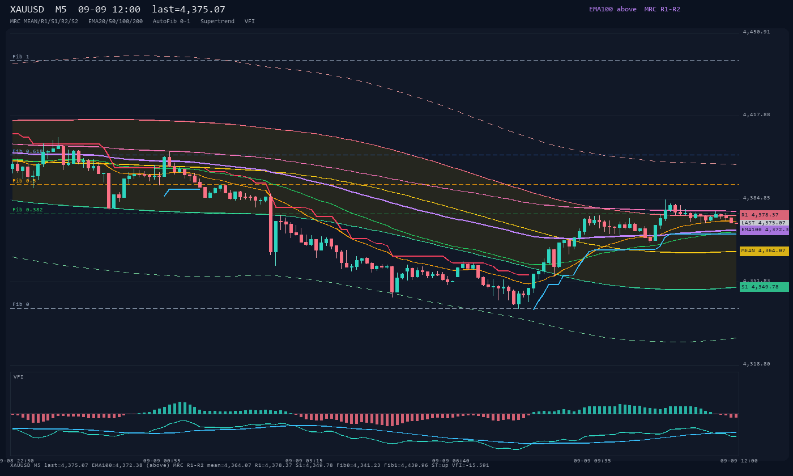
Task: Click the 4,417.88 price axis value
Action: (757, 114)
